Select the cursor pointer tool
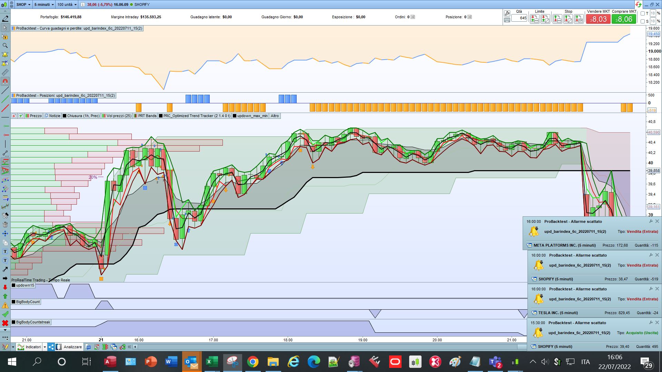 5,28
